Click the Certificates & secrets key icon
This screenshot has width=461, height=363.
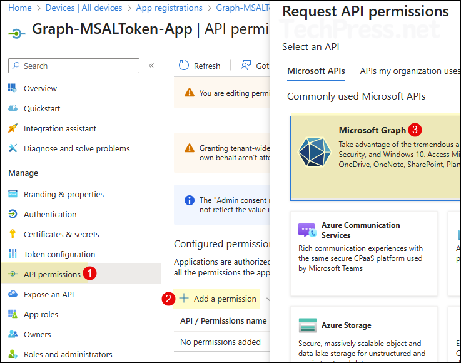[13, 234]
